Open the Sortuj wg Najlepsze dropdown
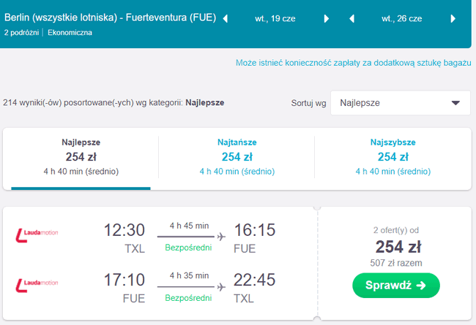Screen dimensions: 476x325 pos(401,103)
